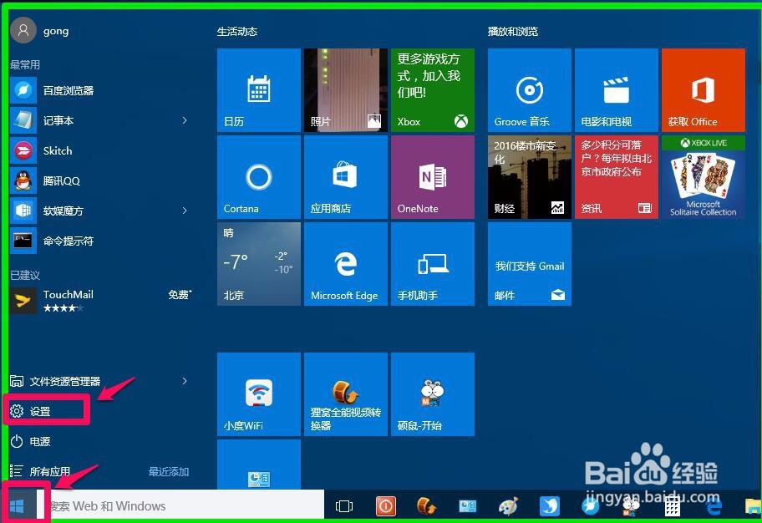Open the Groove 音乐 tile
Image resolution: width=762 pixels, height=523 pixels.
[x=529, y=90]
